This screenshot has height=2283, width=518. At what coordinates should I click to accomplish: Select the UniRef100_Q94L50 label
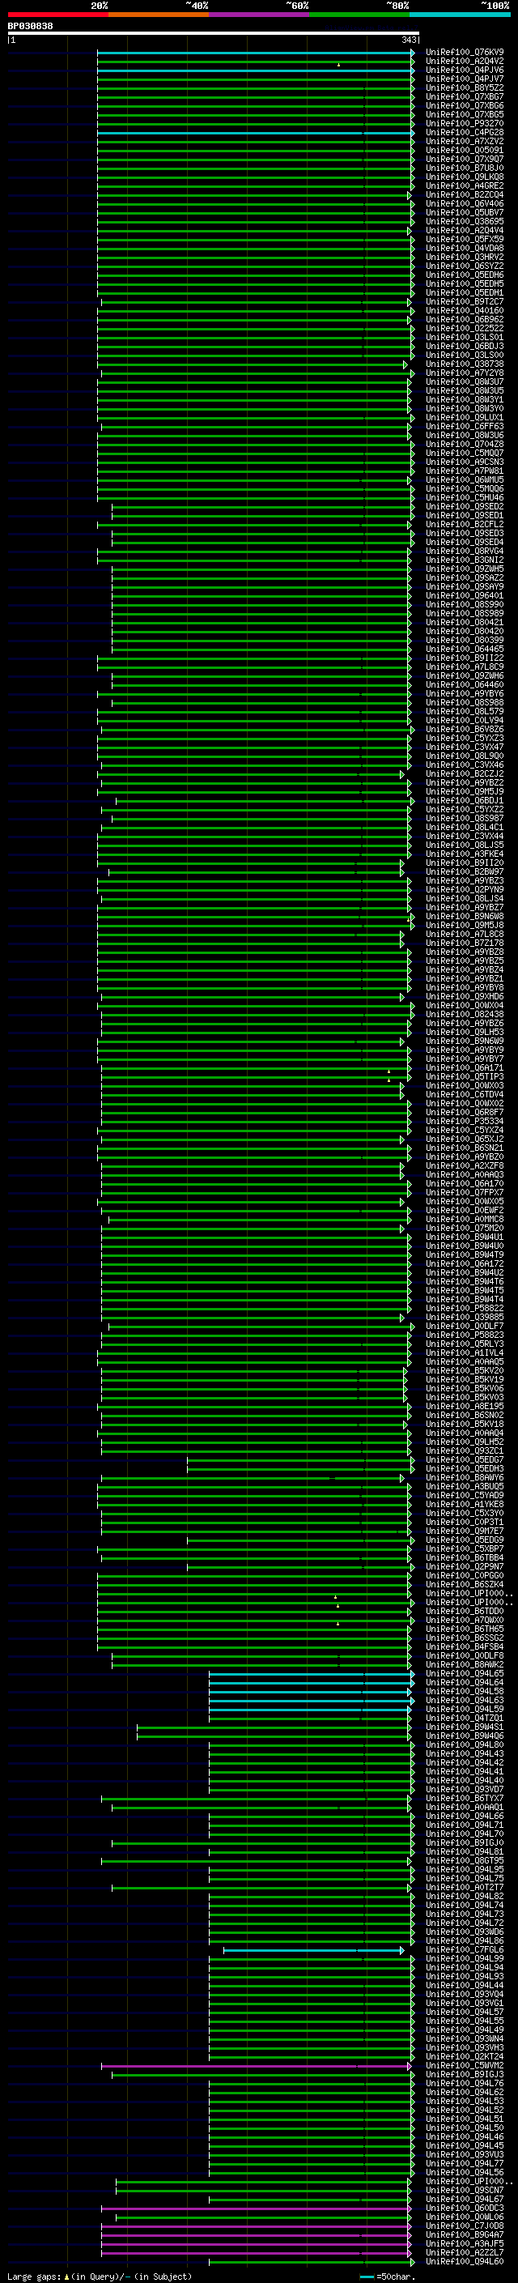point(465,2128)
